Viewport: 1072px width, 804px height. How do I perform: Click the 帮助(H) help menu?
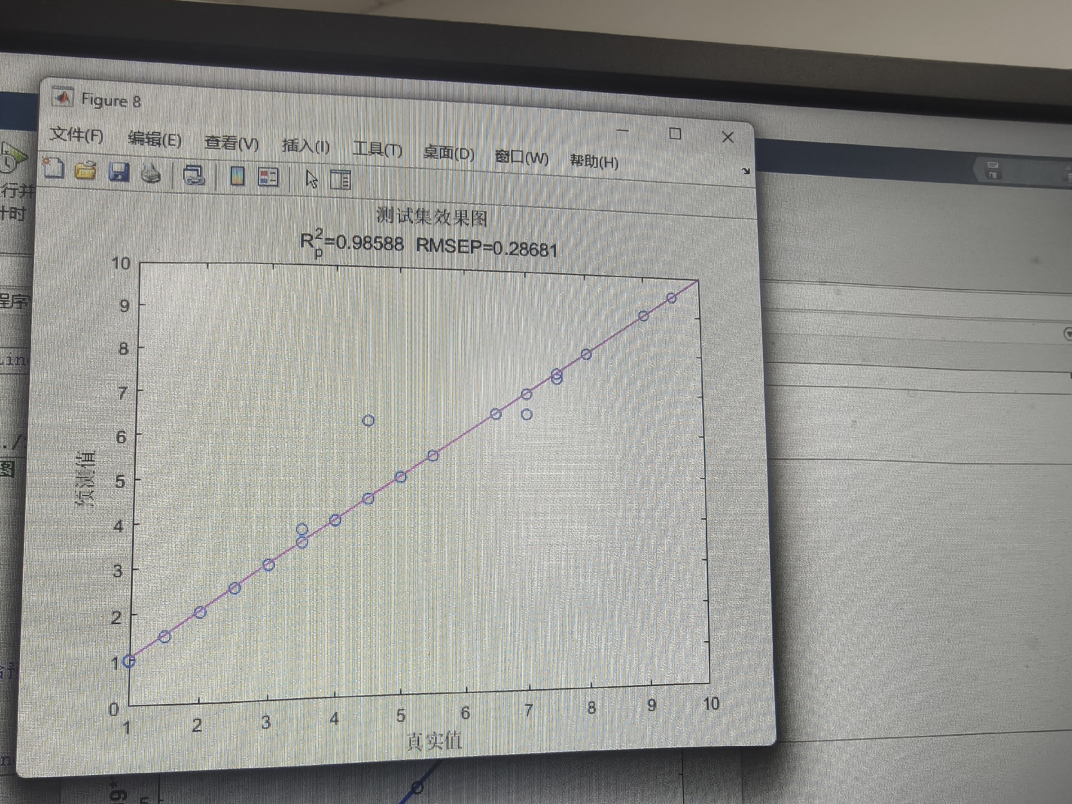tap(594, 161)
